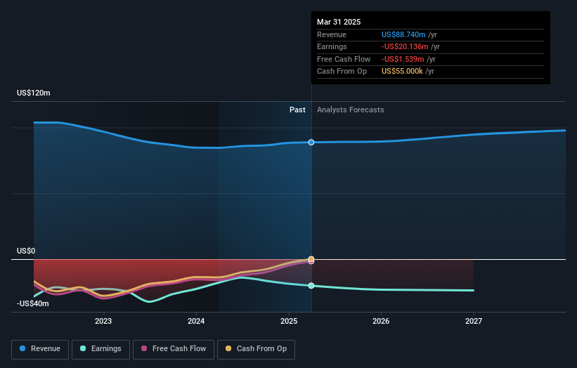Toggle the Revenue legend series
This screenshot has height=368, width=577.
(x=40, y=349)
